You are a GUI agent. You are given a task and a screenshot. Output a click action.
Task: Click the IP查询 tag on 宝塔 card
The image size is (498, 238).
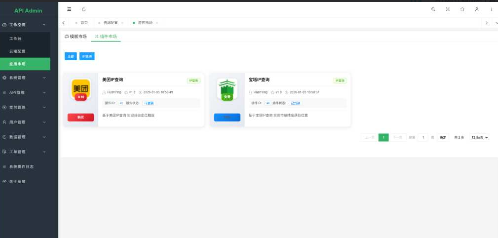pos(340,80)
